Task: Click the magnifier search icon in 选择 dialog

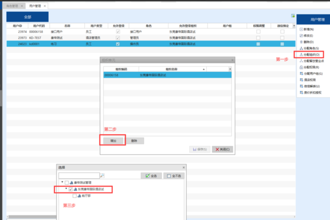Action: tap(103, 176)
